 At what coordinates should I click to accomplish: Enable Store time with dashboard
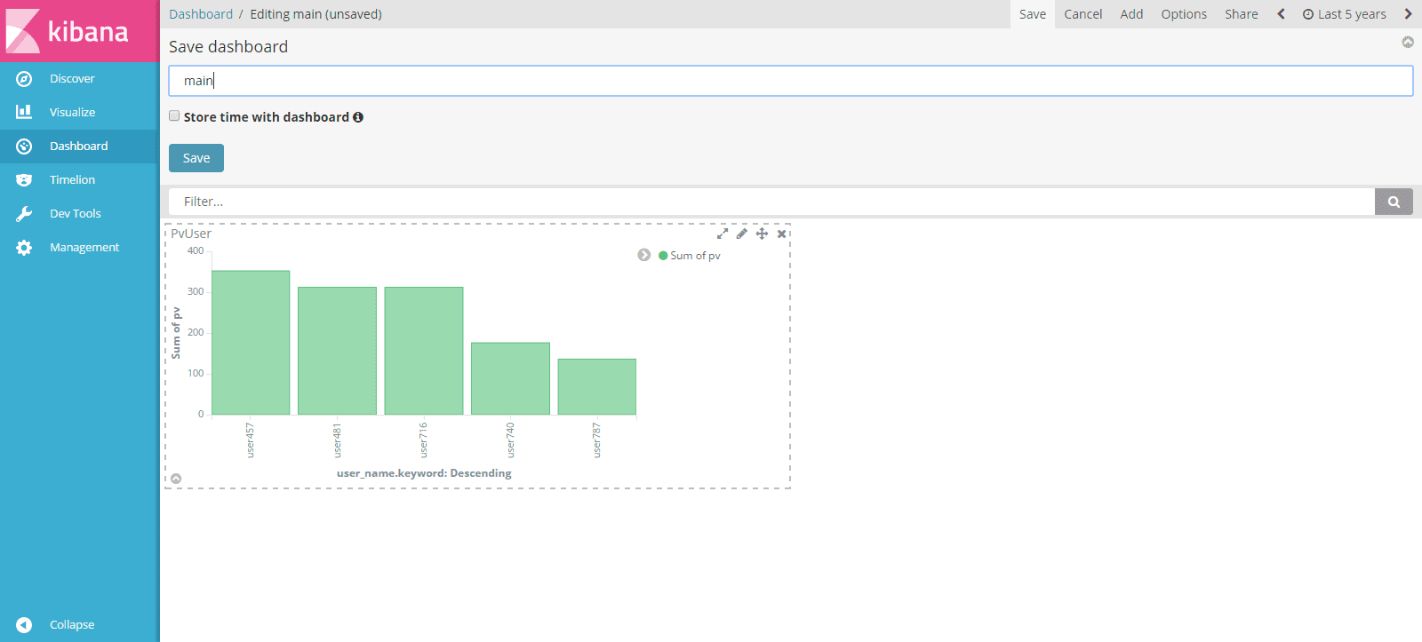(174, 116)
